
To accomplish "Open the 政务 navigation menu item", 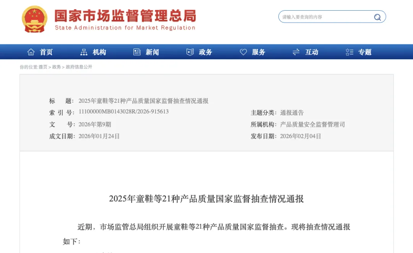I will (205, 52).
